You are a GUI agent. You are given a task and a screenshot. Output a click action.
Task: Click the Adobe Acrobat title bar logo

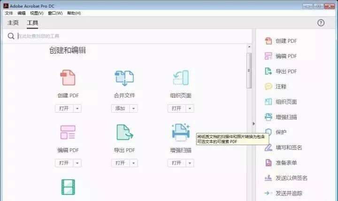coord(6,6)
